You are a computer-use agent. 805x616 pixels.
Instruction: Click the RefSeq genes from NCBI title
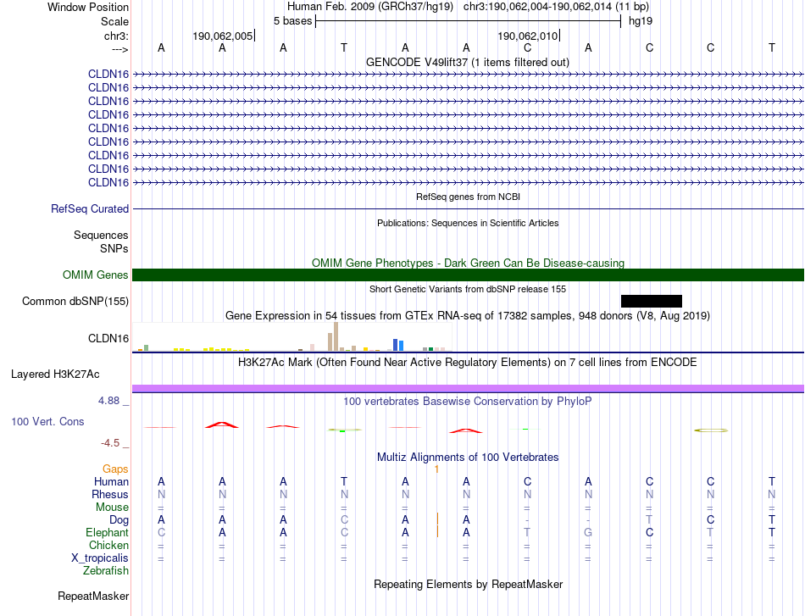468,197
